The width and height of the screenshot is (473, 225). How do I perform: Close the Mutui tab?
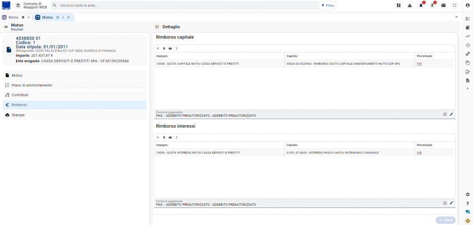tap(28, 17)
